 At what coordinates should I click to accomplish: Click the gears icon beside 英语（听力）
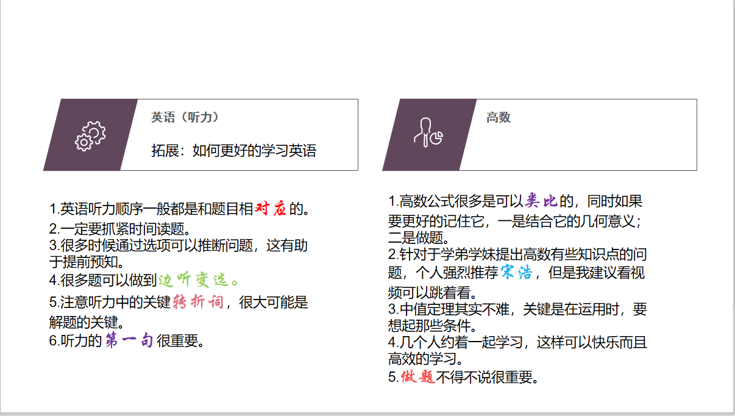(x=90, y=135)
